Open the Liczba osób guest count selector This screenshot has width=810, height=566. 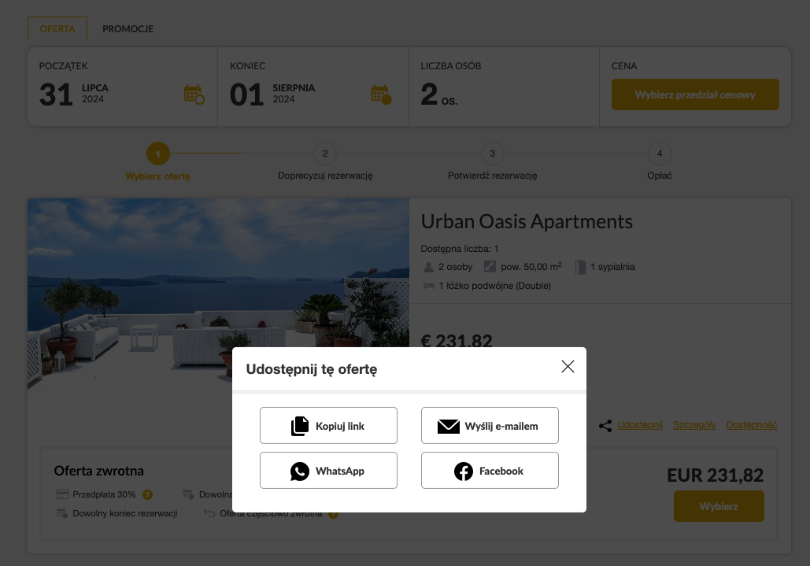pyautogui.click(x=503, y=87)
